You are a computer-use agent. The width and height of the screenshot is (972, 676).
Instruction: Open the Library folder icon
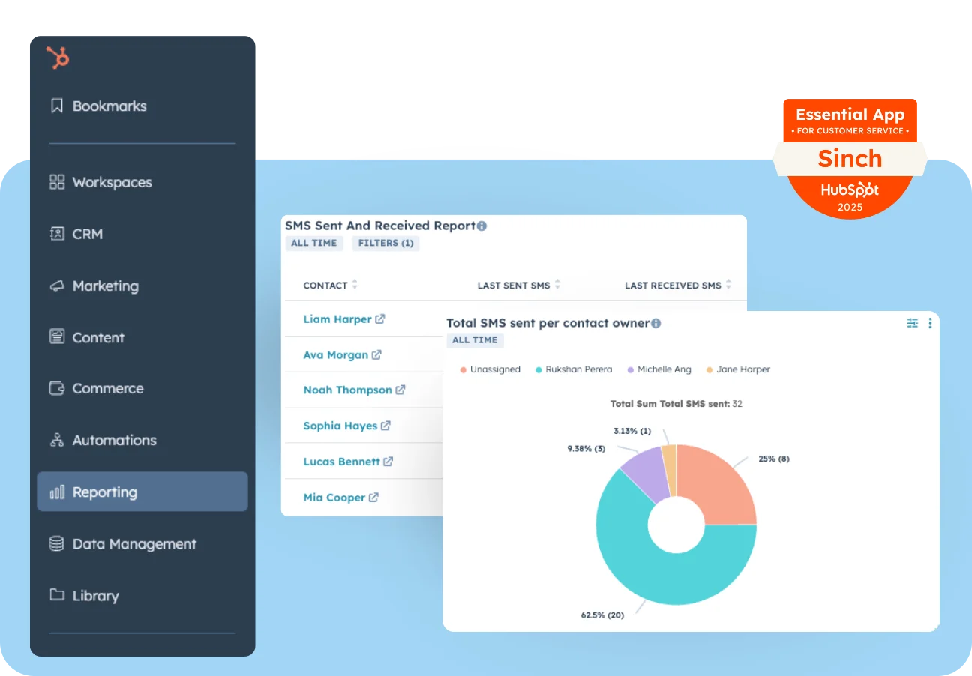click(56, 595)
